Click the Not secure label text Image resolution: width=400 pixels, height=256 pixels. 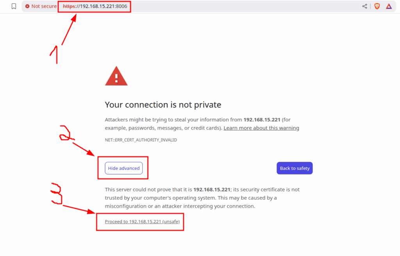[x=44, y=6]
